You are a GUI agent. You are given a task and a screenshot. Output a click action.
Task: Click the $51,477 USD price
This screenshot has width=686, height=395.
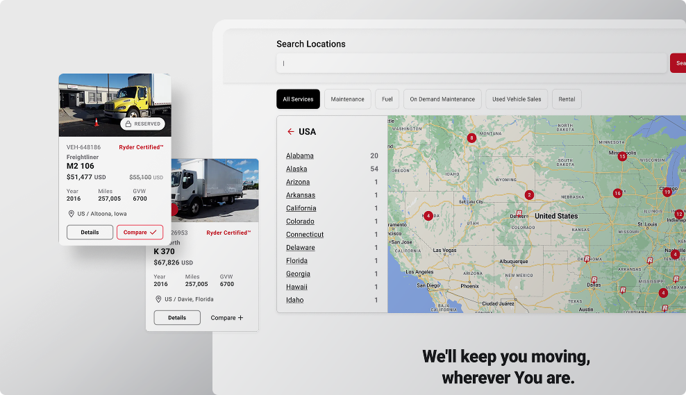click(86, 177)
